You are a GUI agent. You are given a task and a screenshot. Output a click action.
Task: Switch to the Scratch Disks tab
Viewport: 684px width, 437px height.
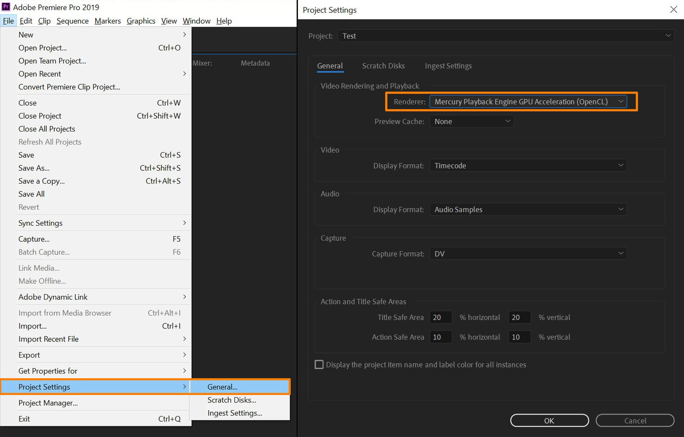pyautogui.click(x=383, y=66)
